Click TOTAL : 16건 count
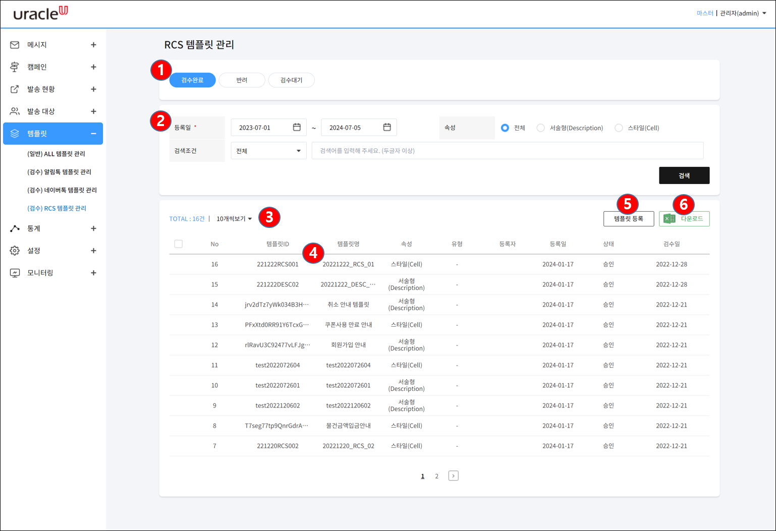 [x=187, y=219]
